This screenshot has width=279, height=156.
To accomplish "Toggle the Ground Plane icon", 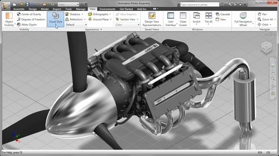I will click(x=90, y=19).
